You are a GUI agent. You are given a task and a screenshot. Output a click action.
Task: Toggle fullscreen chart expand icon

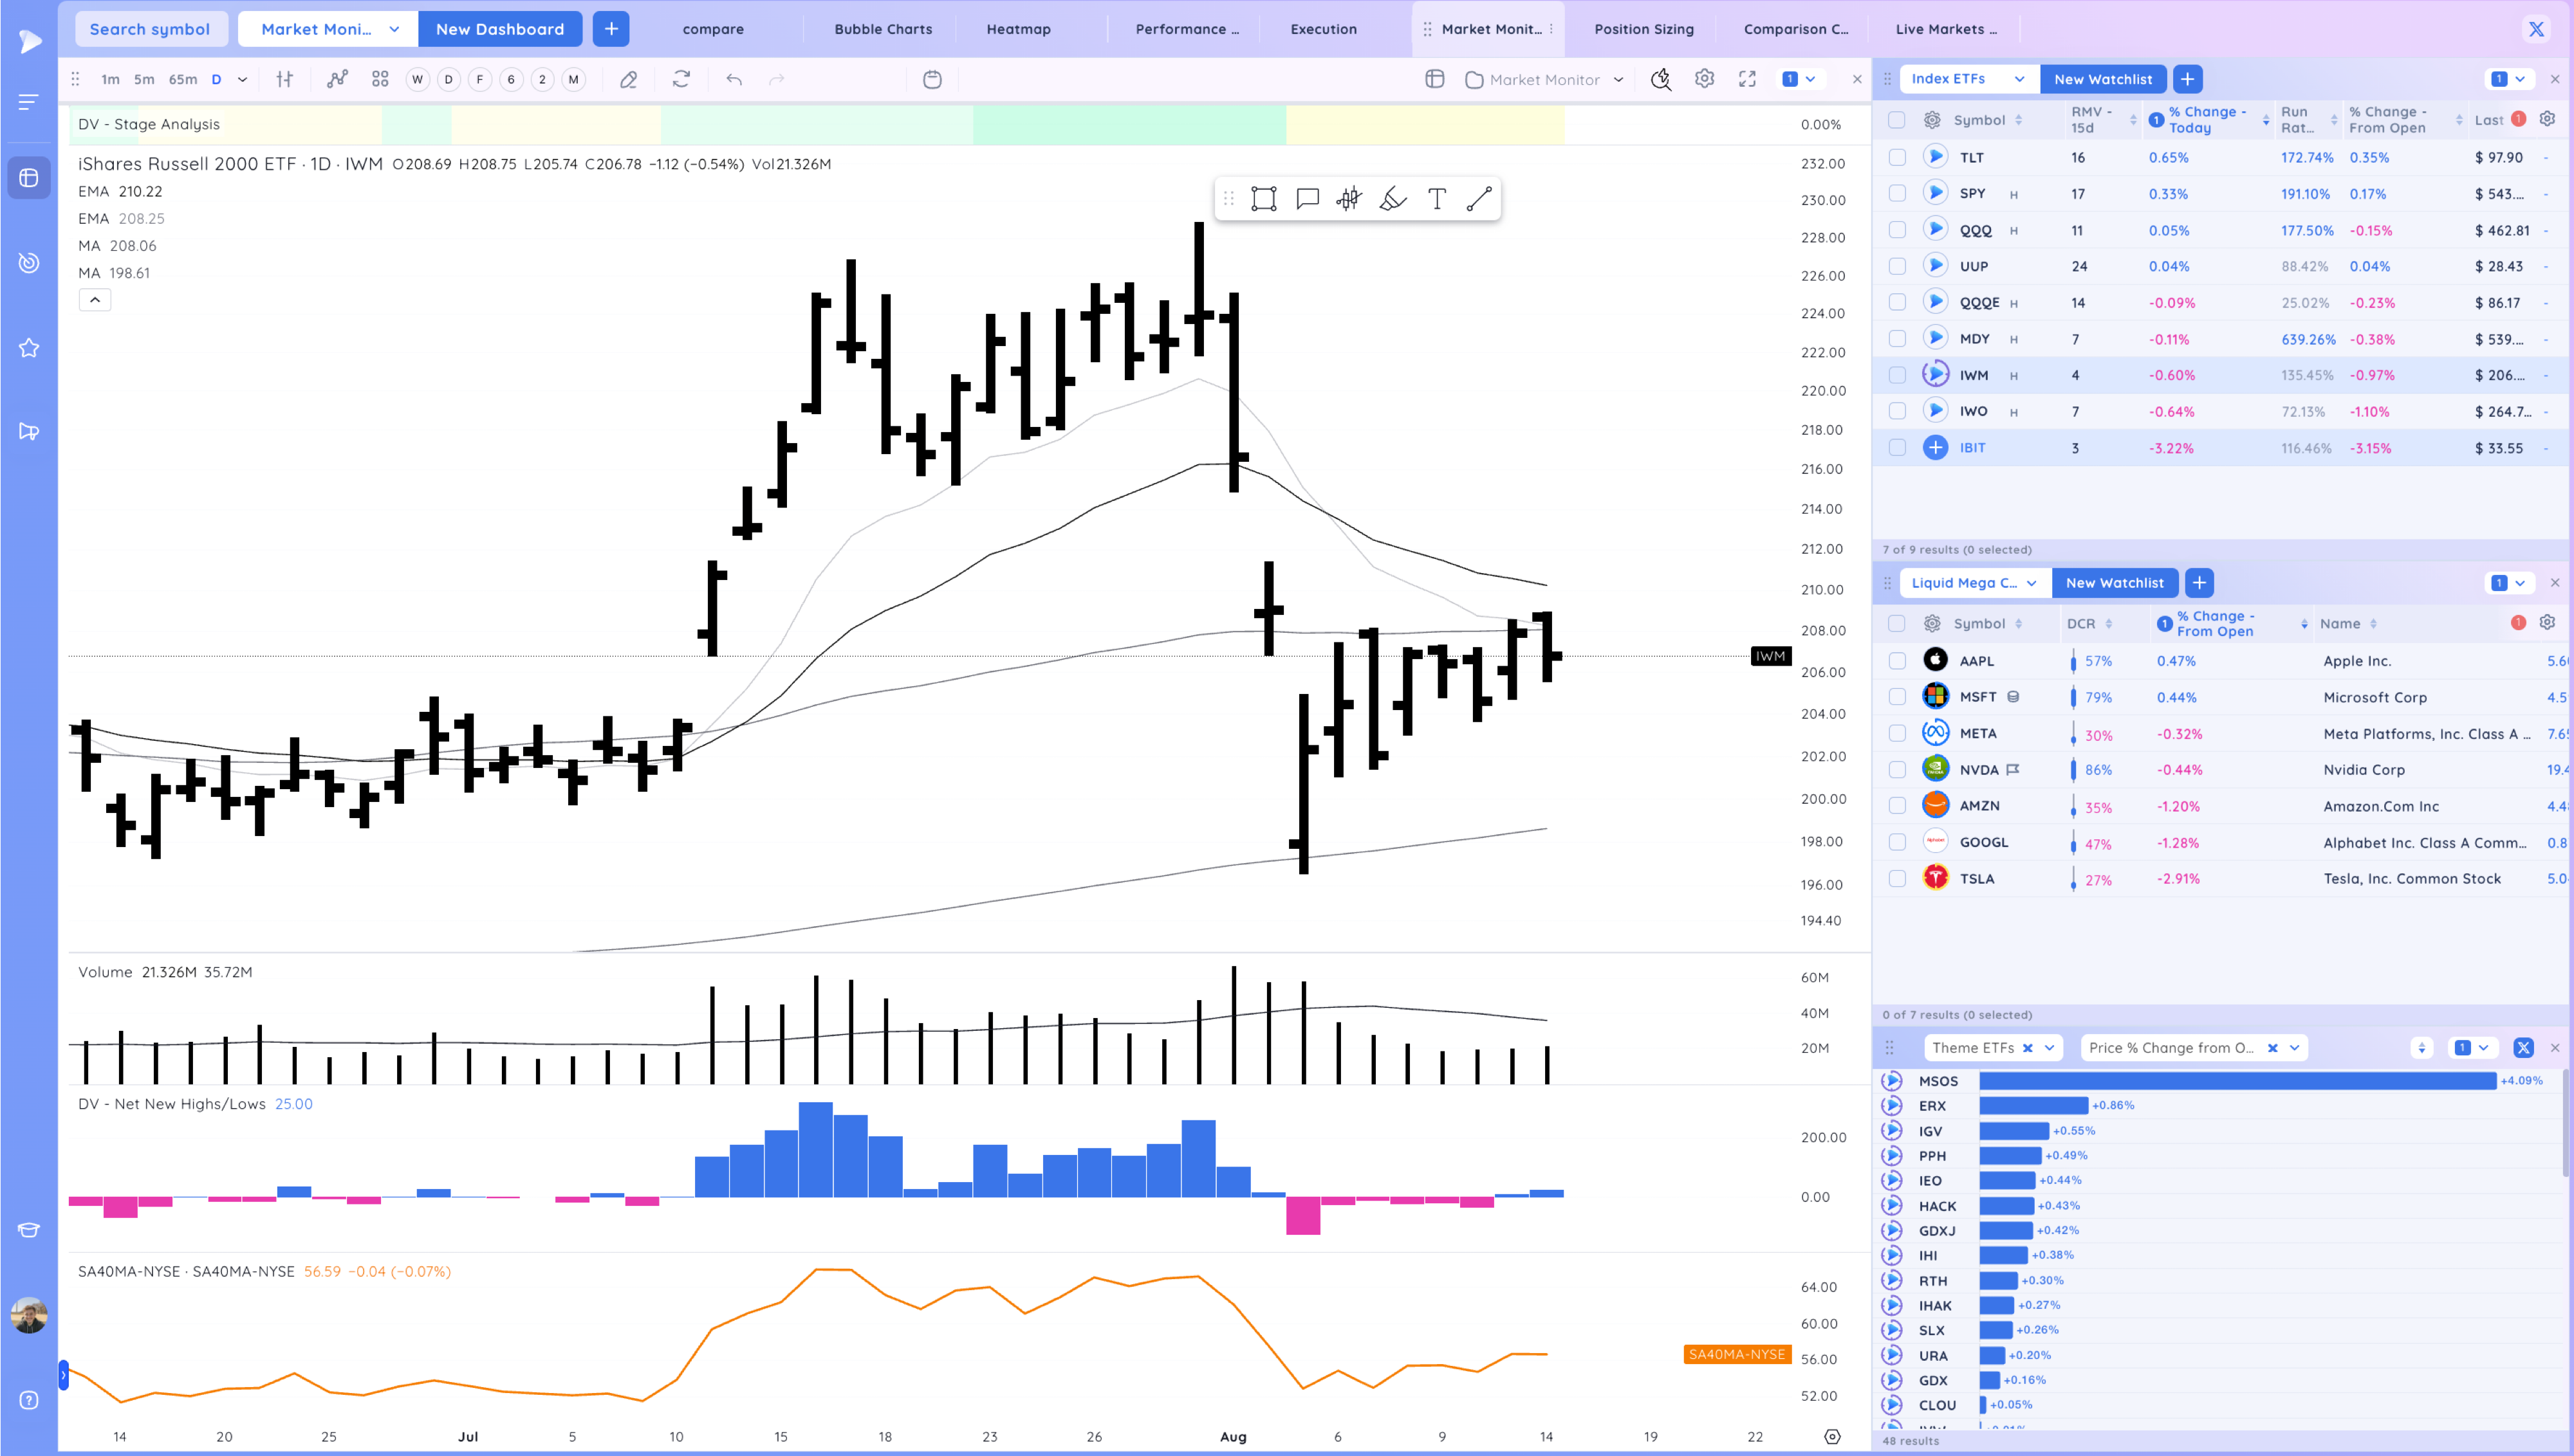click(x=1748, y=79)
